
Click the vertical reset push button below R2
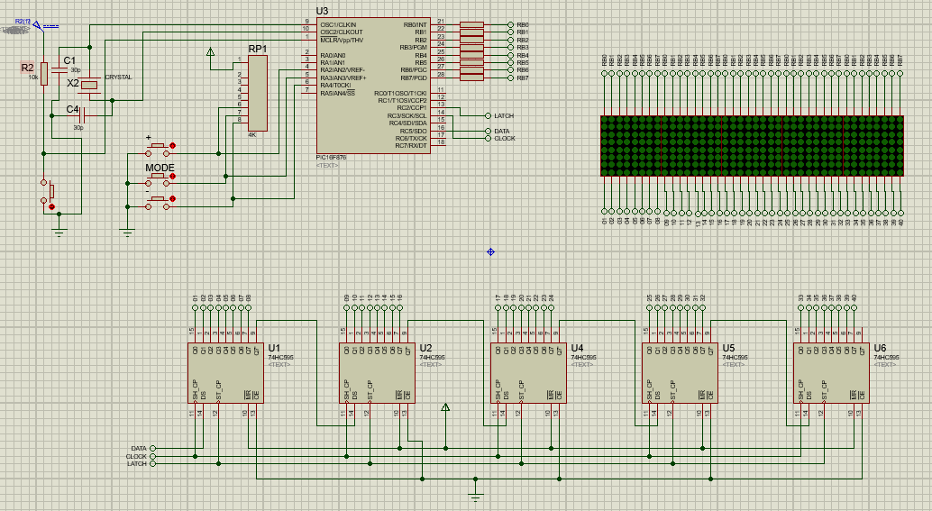click(x=48, y=192)
